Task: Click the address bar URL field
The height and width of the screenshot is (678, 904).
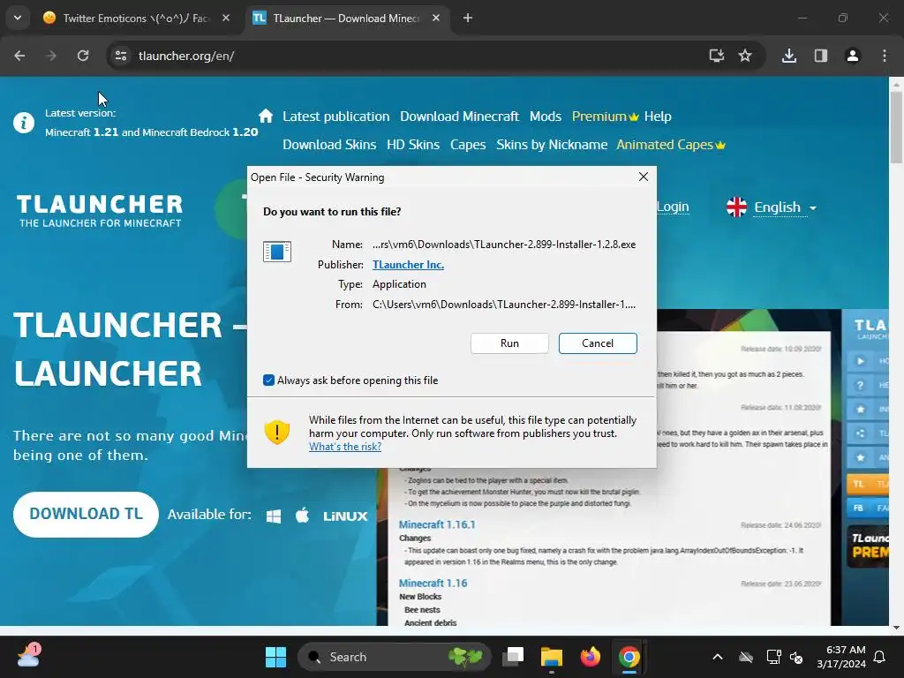Action: (x=403, y=56)
